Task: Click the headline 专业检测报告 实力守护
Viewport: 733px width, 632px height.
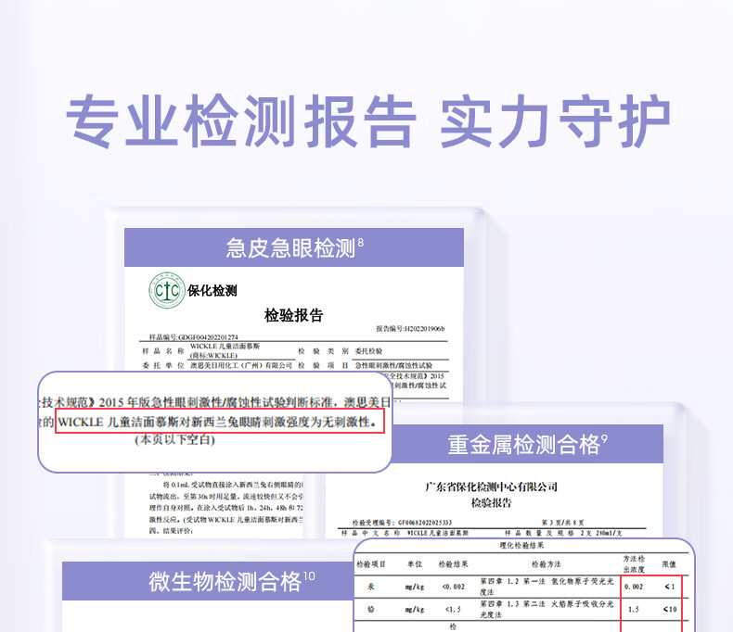Action: [x=368, y=121]
